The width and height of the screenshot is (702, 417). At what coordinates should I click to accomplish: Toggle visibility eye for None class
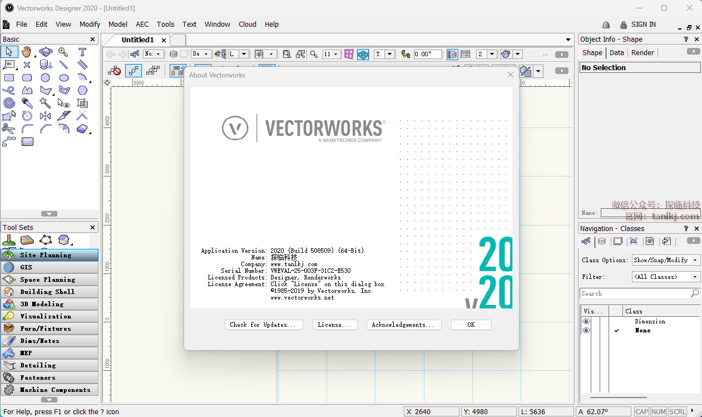coord(586,330)
